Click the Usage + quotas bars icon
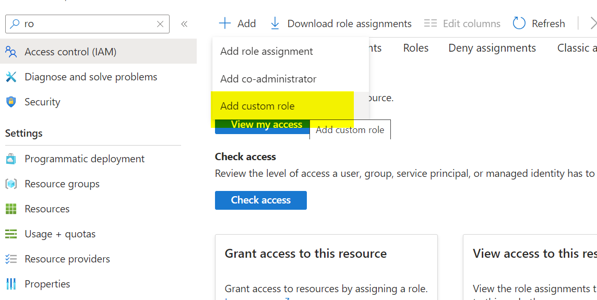The width and height of the screenshot is (597, 300). [11, 234]
